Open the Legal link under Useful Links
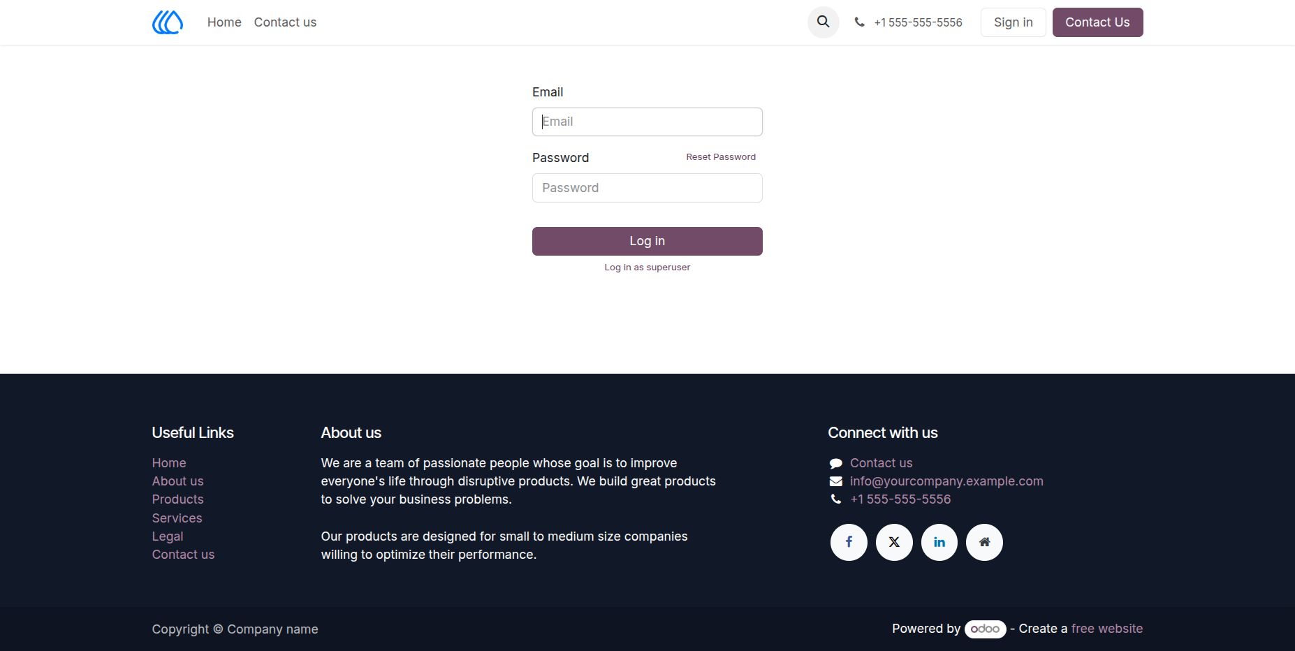 click(168, 536)
